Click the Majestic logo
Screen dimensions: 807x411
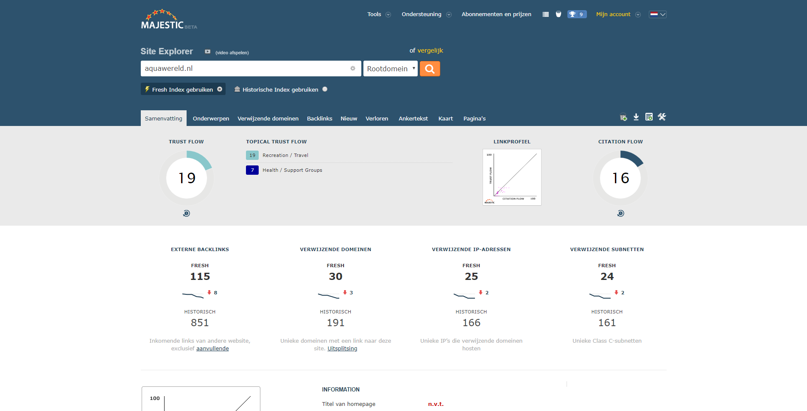[x=169, y=20]
